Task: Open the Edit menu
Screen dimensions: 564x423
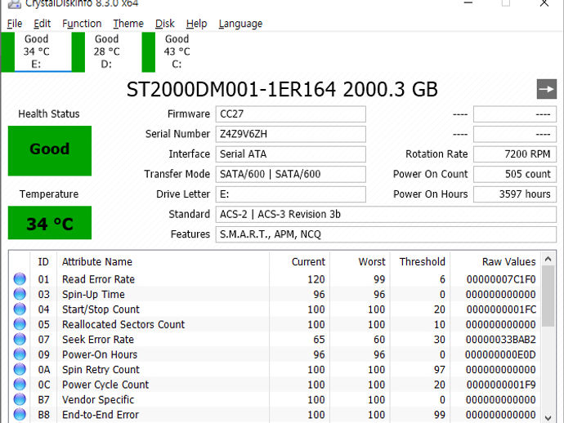Action: [42, 24]
